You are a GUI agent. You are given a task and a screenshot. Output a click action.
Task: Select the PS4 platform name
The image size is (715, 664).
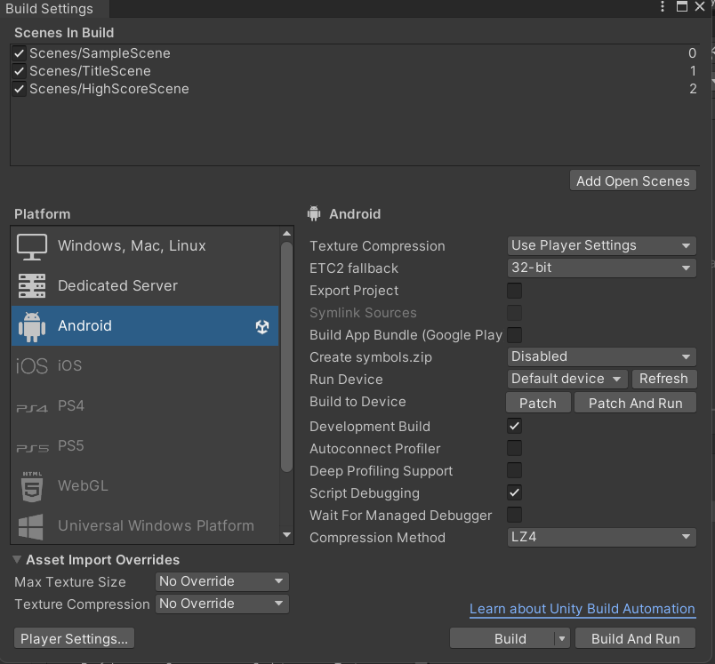[71, 406]
